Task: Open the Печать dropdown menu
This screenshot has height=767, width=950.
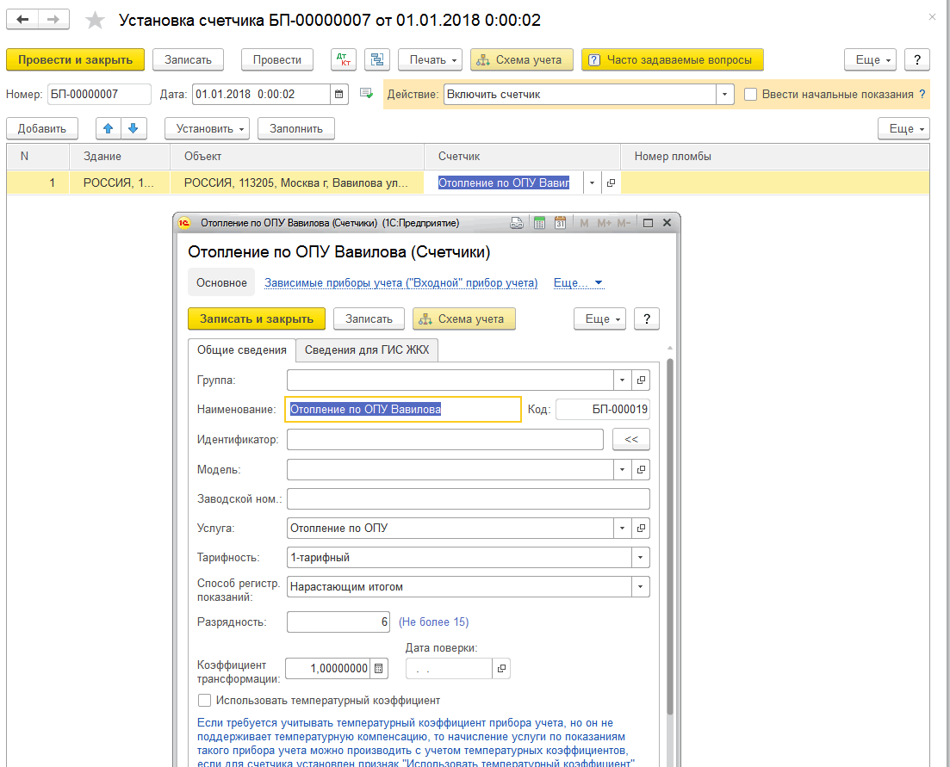Action: [x=430, y=60]
